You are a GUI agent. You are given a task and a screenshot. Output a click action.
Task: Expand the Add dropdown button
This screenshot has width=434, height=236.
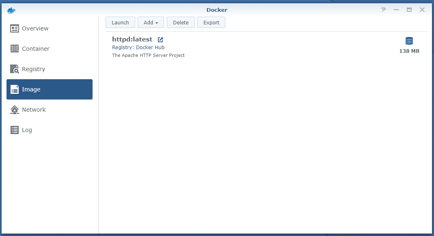pyautogui.click(x=151, y=22)
